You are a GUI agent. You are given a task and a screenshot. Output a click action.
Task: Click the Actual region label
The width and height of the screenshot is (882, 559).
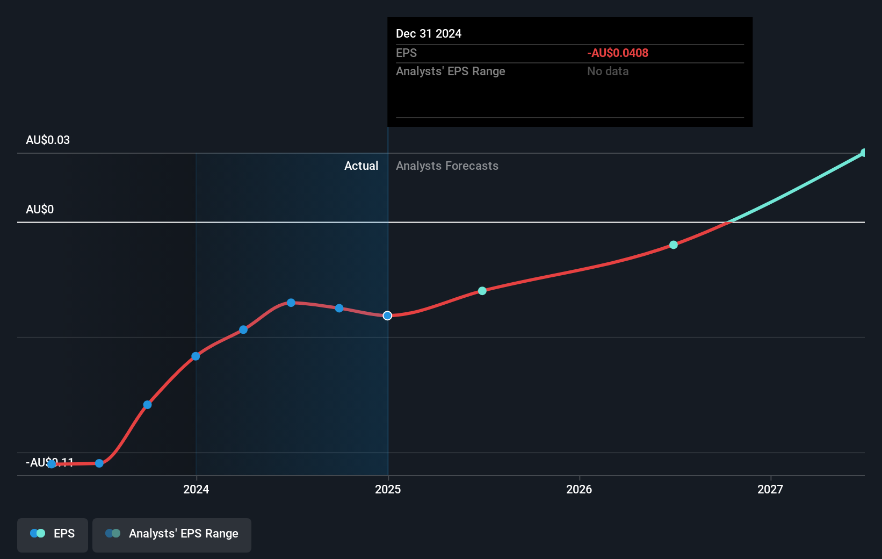pyautogui.click(x=361, y=166)
